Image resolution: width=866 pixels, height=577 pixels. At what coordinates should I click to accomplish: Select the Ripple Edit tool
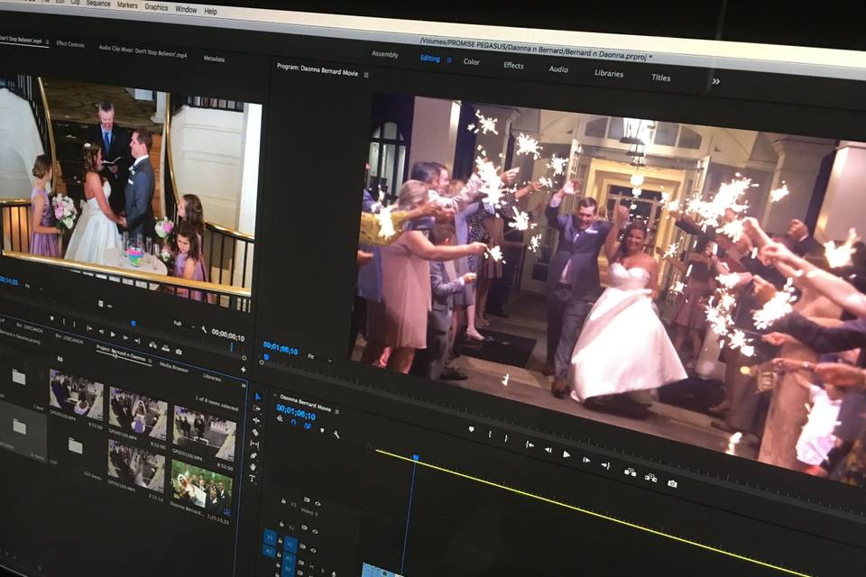[x=256, y=421]
